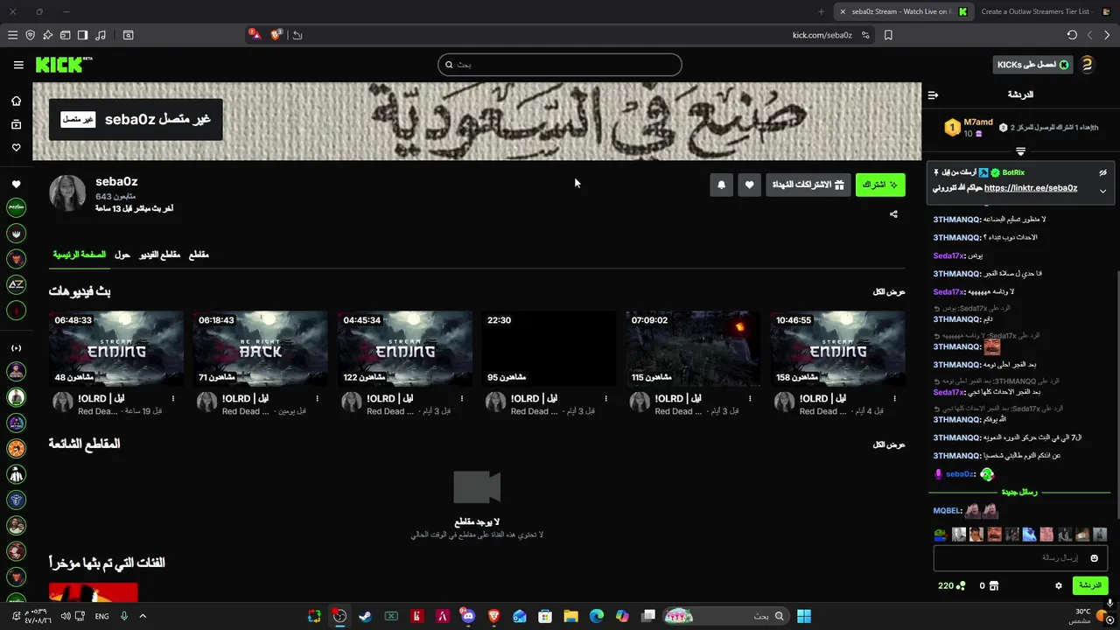Open options for the 2 days ago video
This screenshot has height=630, width=1120.
(318, 399)
